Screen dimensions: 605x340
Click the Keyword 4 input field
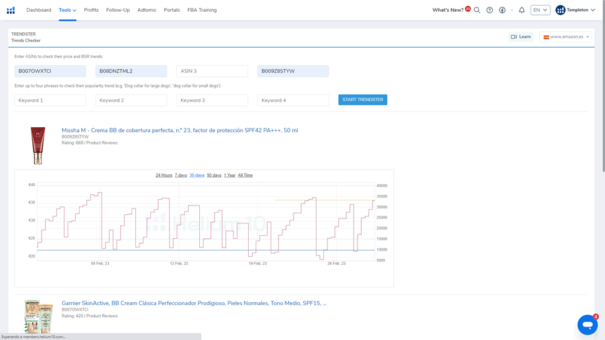point(294,101)
